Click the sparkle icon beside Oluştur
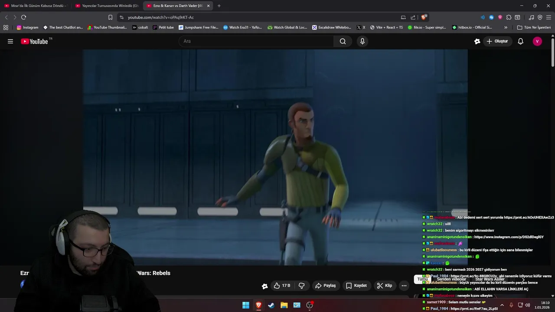This screenshot has height=312, width=555. 477,41
